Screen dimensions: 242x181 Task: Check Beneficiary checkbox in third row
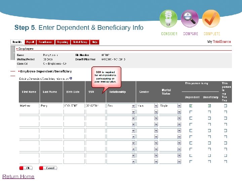[x=209, y=118]
